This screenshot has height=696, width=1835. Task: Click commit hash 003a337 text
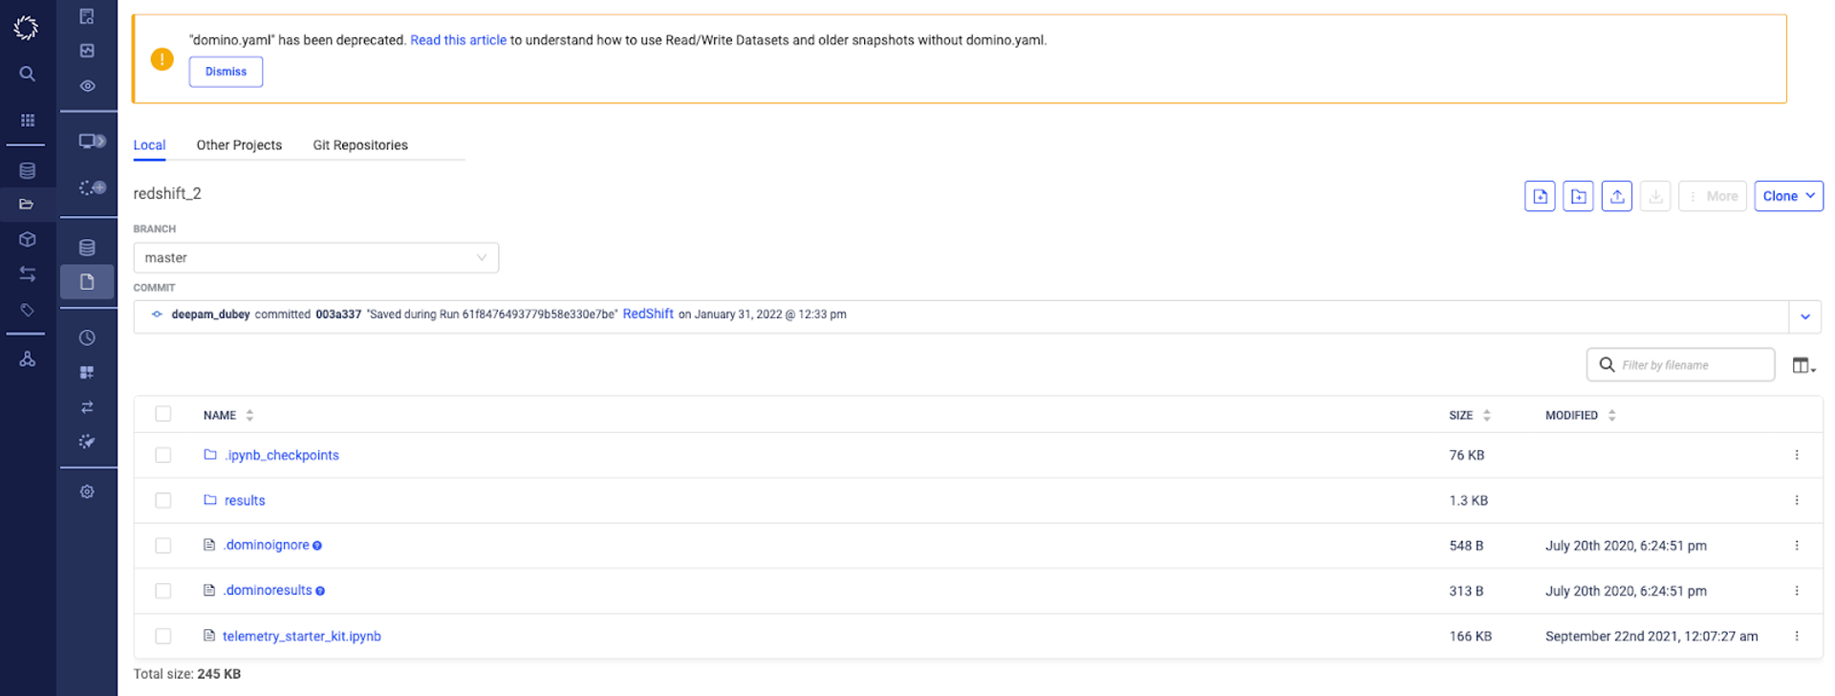click(338, 315)
